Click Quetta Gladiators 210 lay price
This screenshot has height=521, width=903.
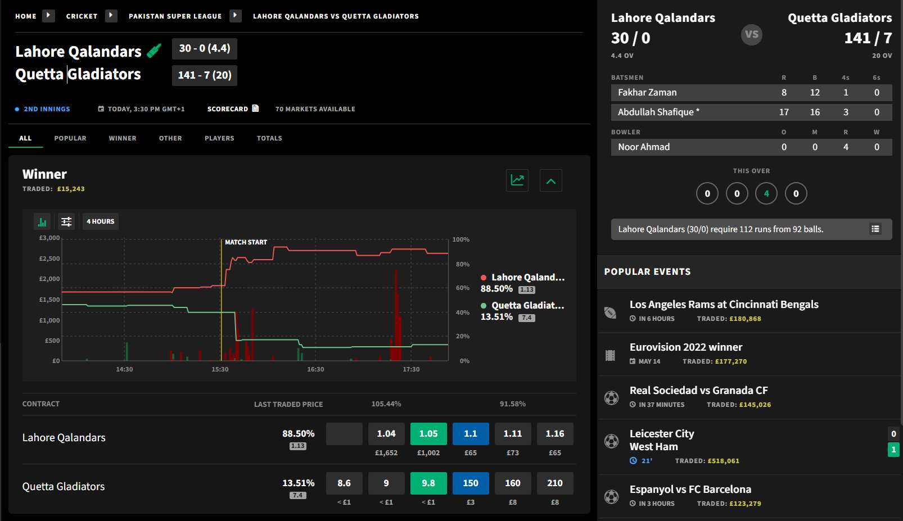[555, 483]
